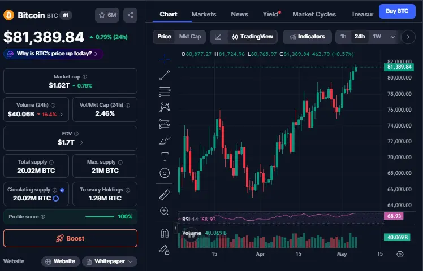Viewport: 423px width, 271px height.
Task: Click Max. supply info icon
Action: point(120,162)
